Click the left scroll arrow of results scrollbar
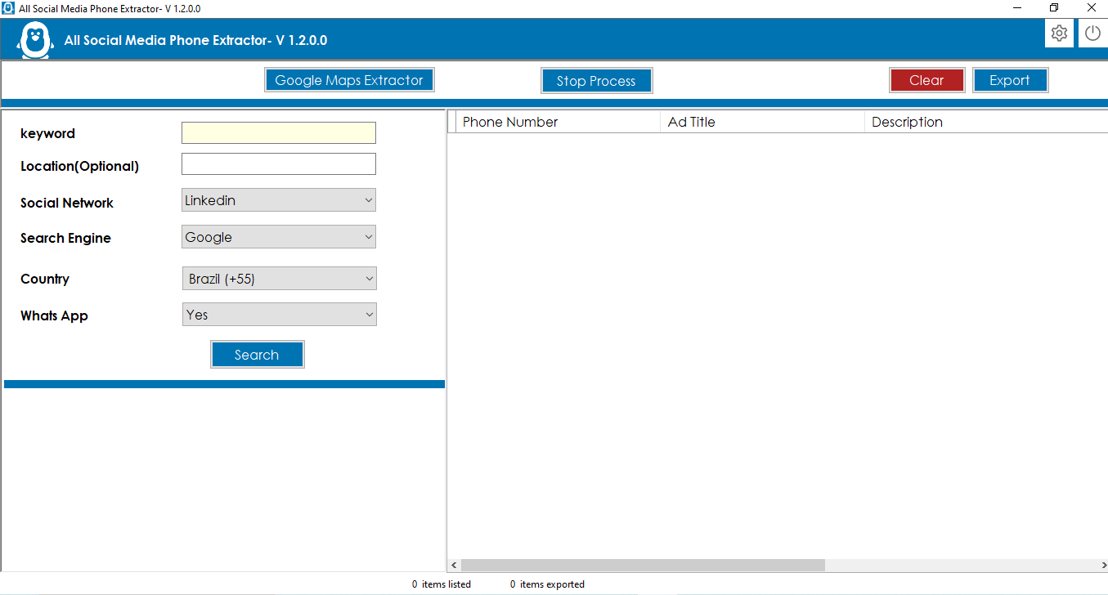Image resolution: width=1108 pixels, height=595 pixels. point(455,565)
